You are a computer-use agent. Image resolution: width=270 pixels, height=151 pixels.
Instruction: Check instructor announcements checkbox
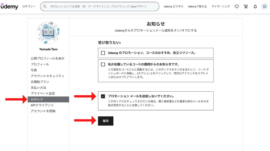click(x=103, y=64)
